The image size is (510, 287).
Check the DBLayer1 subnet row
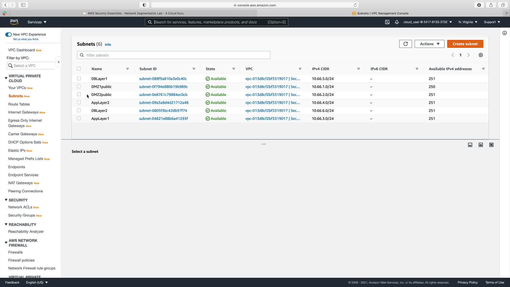point(79,78)
